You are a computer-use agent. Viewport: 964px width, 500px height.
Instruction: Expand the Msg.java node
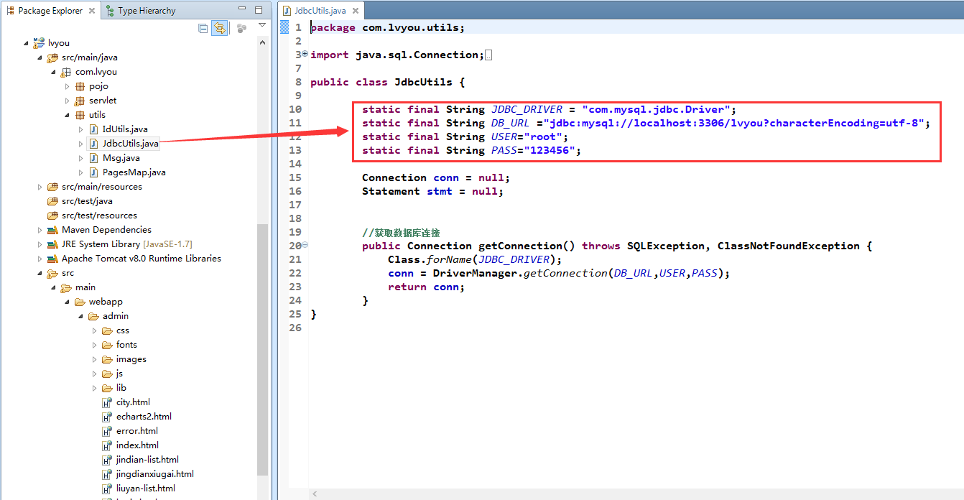pyautogui.click(x=81, y=158)
